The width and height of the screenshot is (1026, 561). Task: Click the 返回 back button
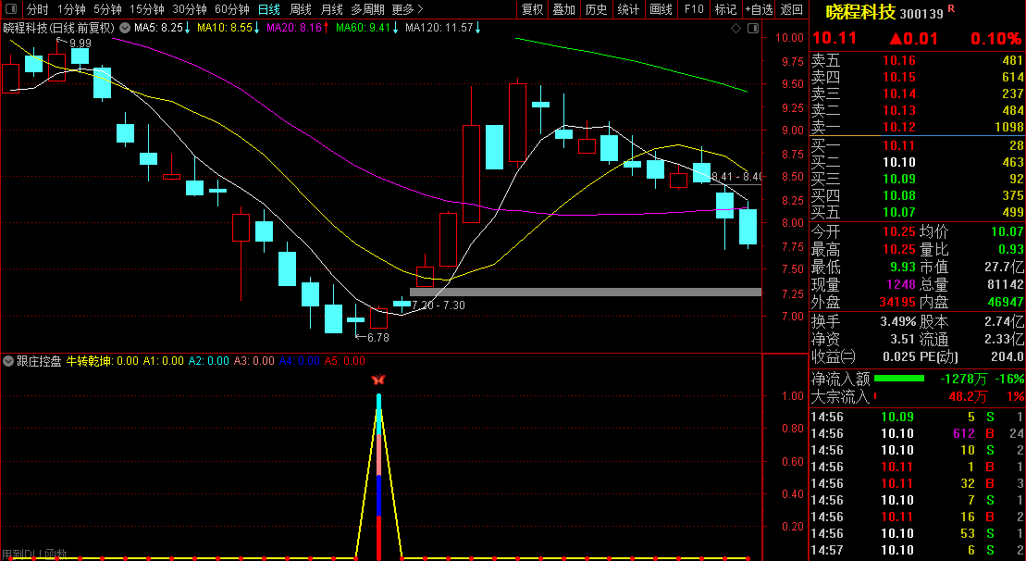[x=792, y=9]
